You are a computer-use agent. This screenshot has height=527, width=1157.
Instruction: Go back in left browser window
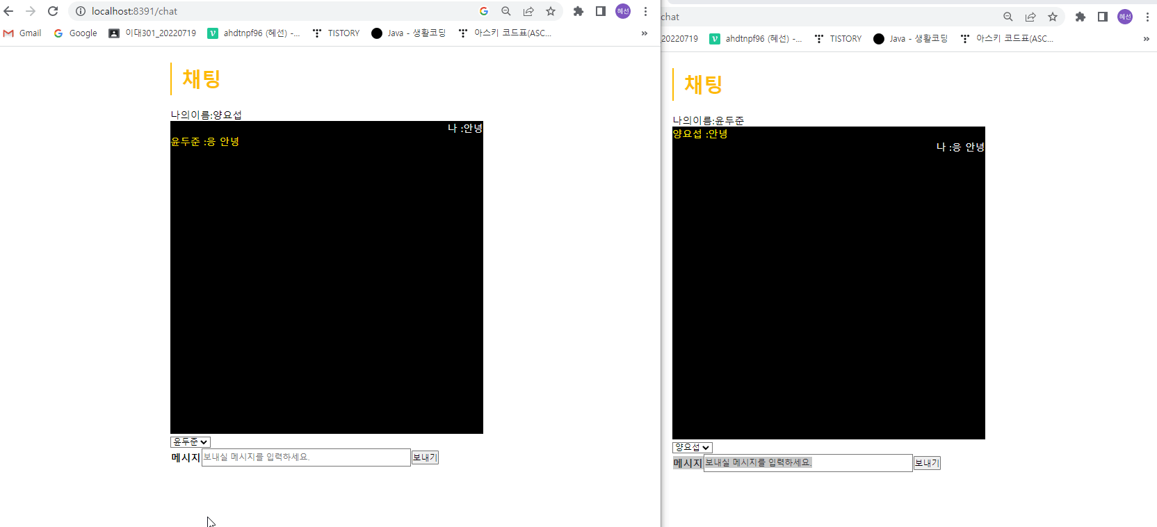[x=8, y=11]
